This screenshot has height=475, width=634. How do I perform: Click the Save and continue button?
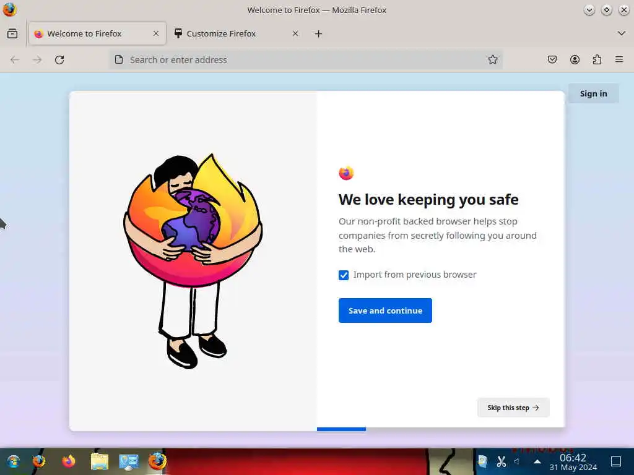pyautogui.click(x=385, y=310)
